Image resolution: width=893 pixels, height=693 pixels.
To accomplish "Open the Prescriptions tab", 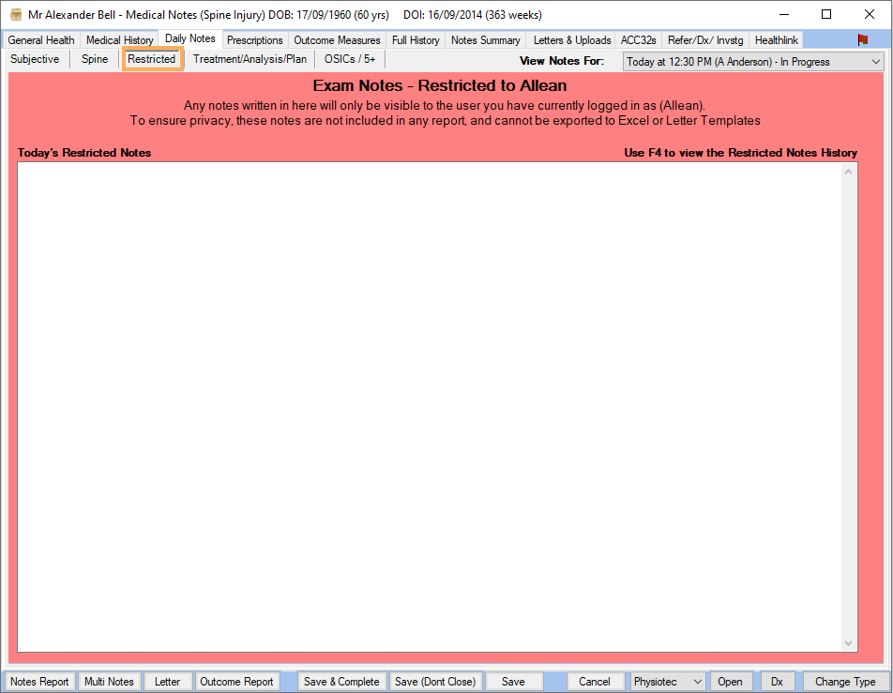I will point(254,39).
